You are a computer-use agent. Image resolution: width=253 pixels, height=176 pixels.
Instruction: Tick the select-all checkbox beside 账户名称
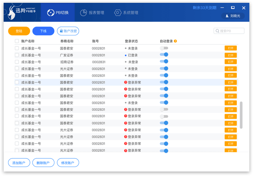(x=17, y=41)
